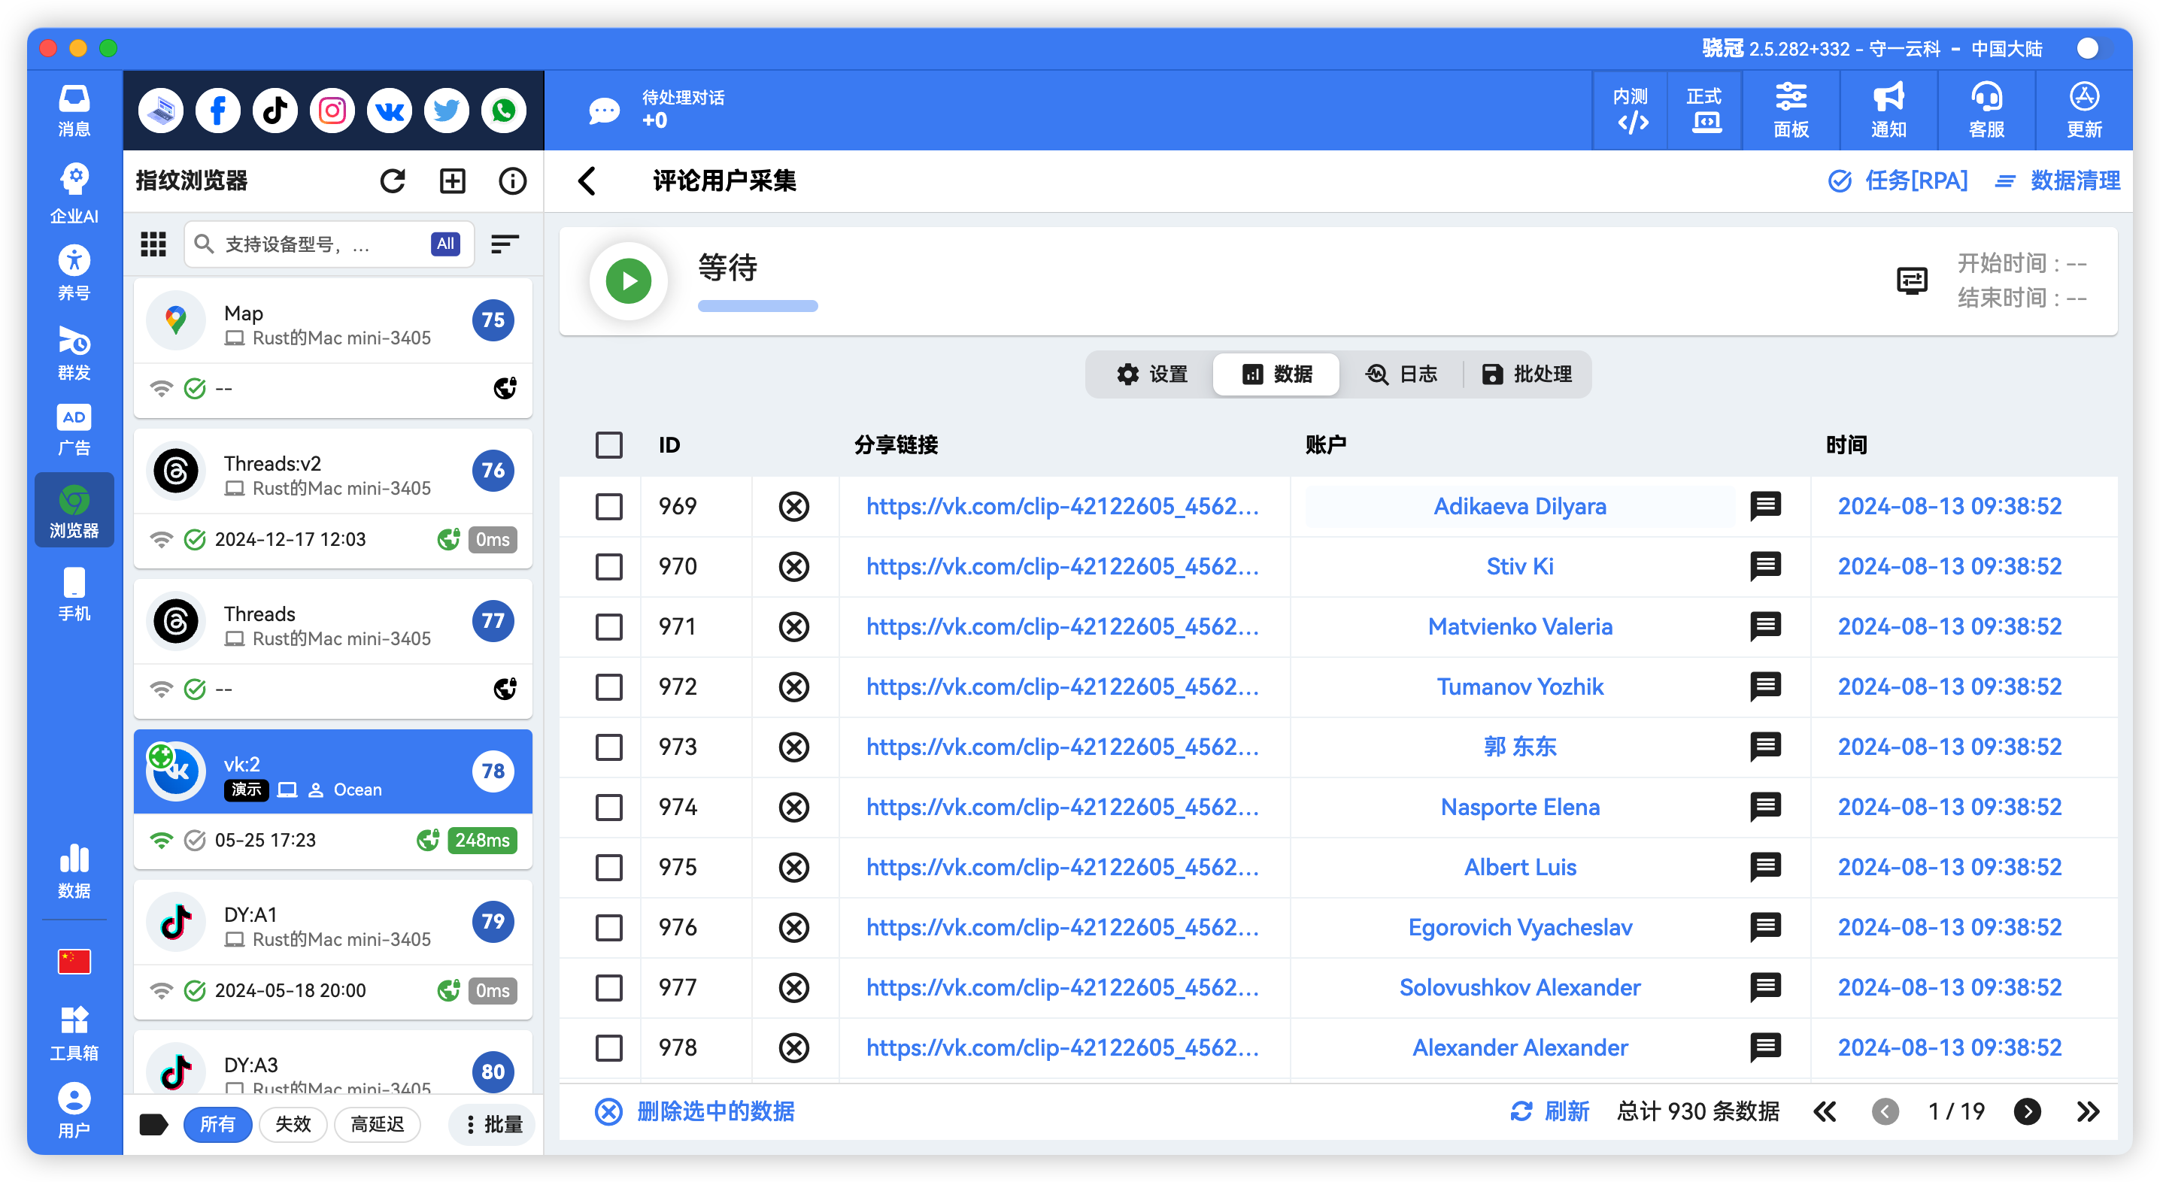Open the sort options next to search

[x=505, y=244]
